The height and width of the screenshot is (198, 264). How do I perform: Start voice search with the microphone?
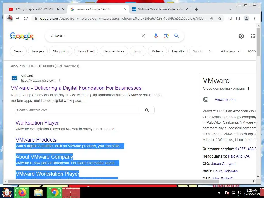click(x=156, y=36)
